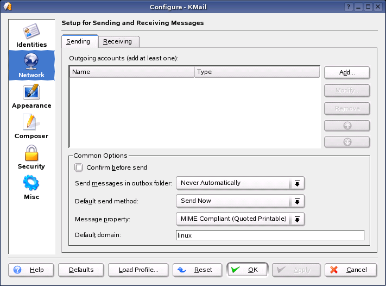This screenshot has width=386, height=286.
Task: Minimize the Configure - KMail window
Action: coord(358,7)
